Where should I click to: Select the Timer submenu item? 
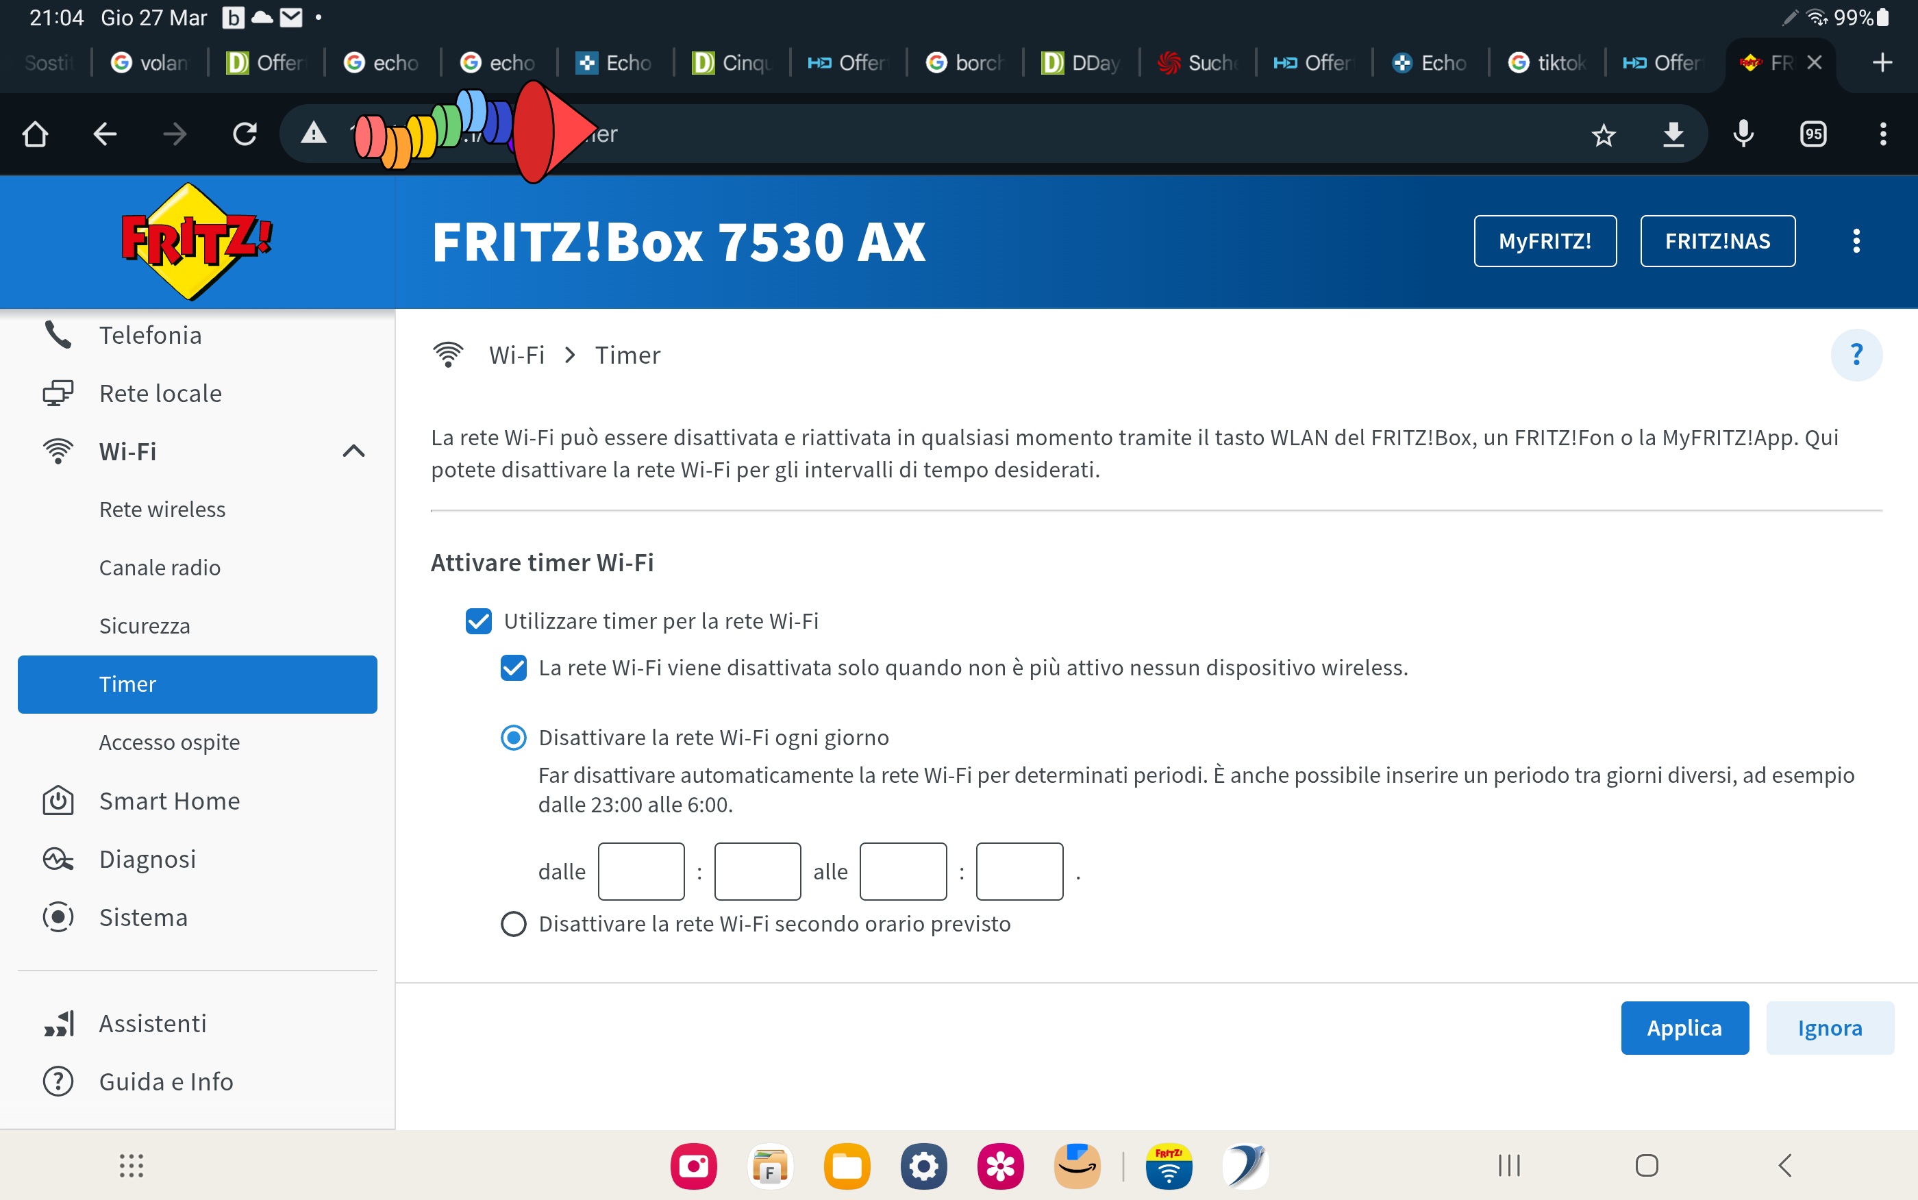click(x=197, y=684)
